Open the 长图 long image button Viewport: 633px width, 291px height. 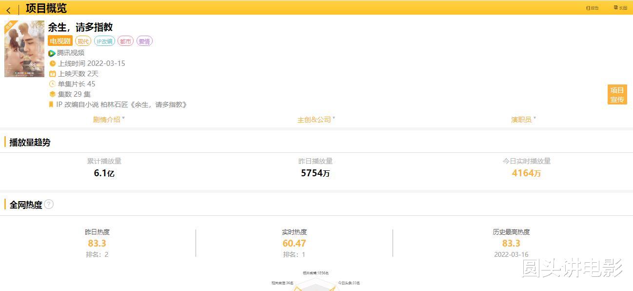pyautogui.click(x=620, y=8)
